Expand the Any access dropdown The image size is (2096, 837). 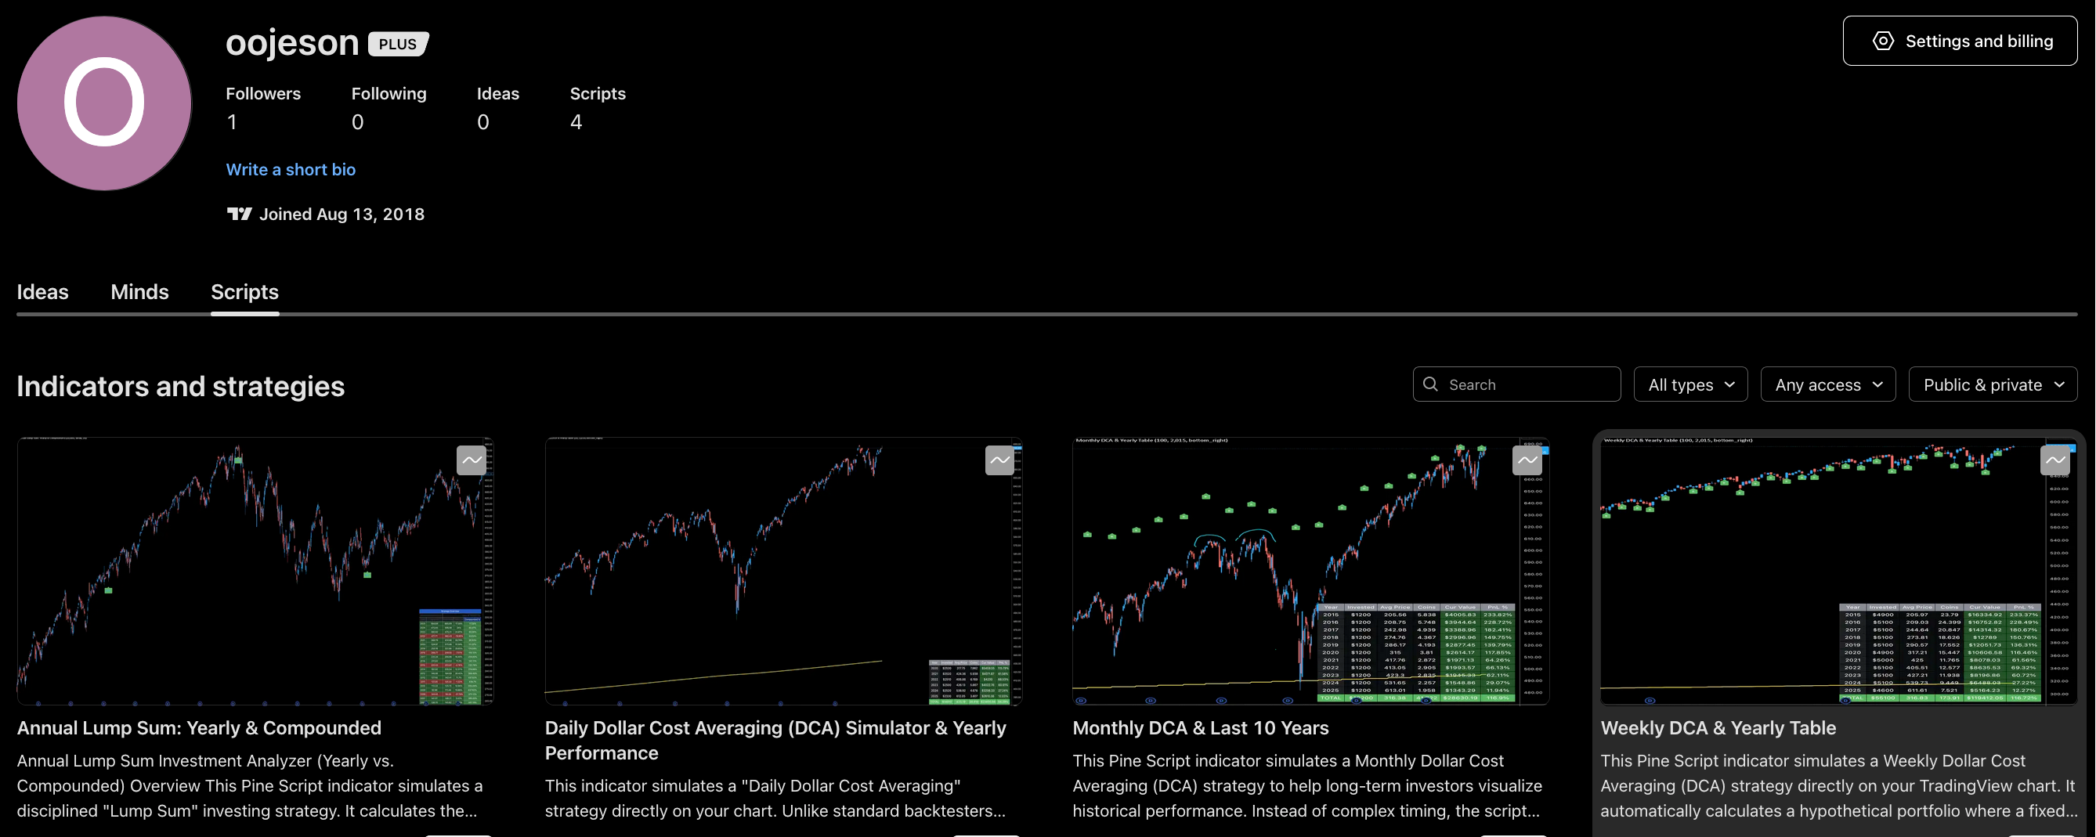point(1827,384)
